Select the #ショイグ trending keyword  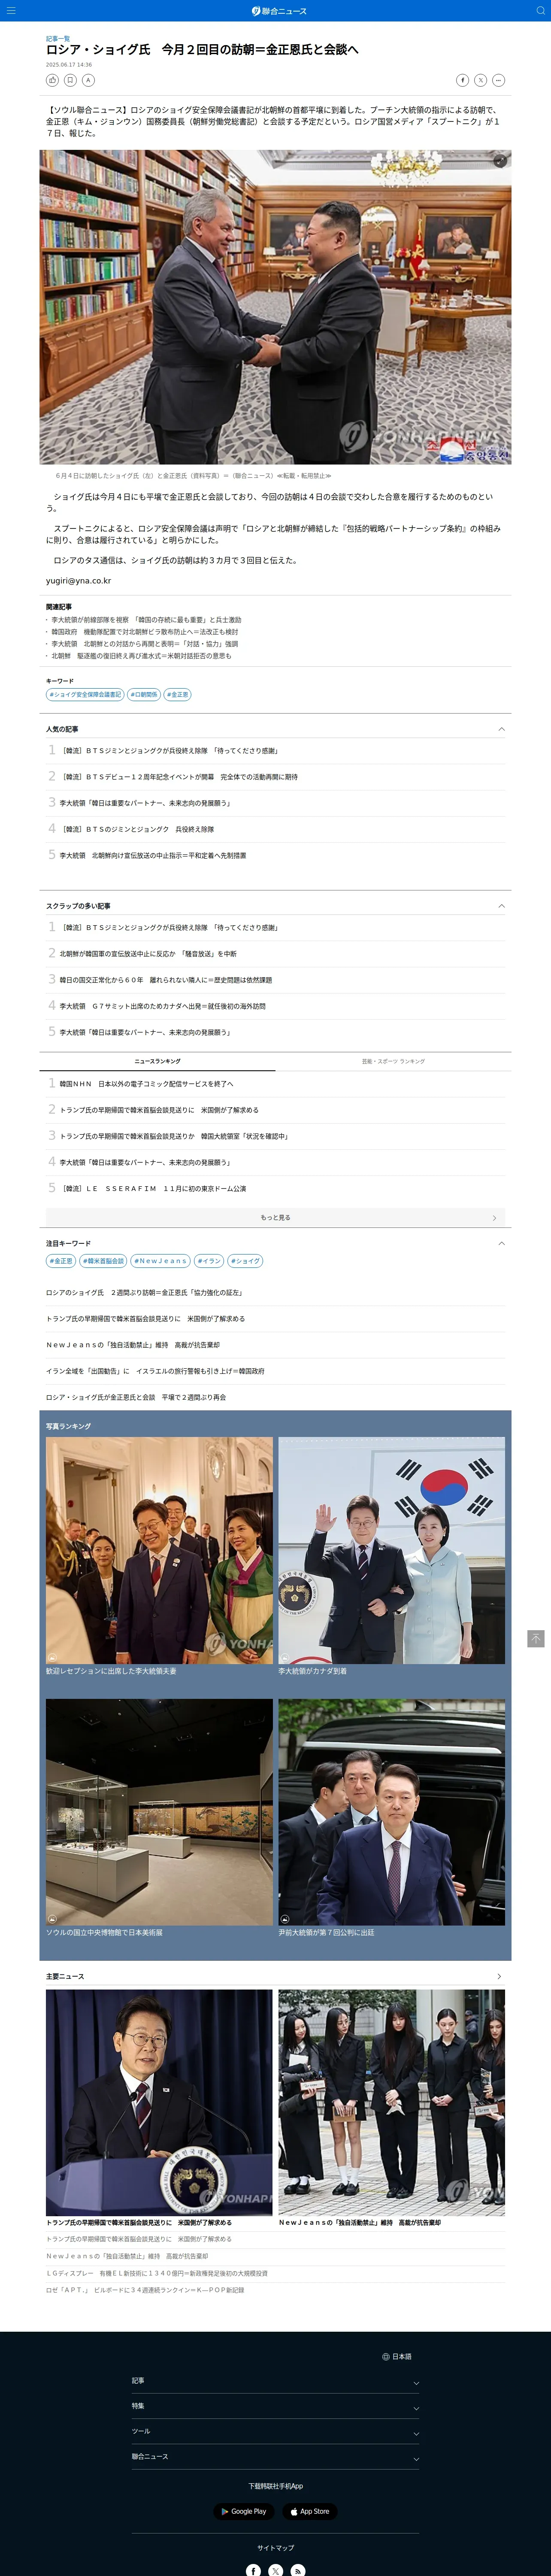[x=246, y=1261]
